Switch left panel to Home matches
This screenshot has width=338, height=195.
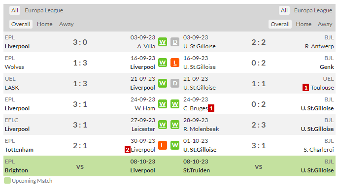[x=45, y=24]
